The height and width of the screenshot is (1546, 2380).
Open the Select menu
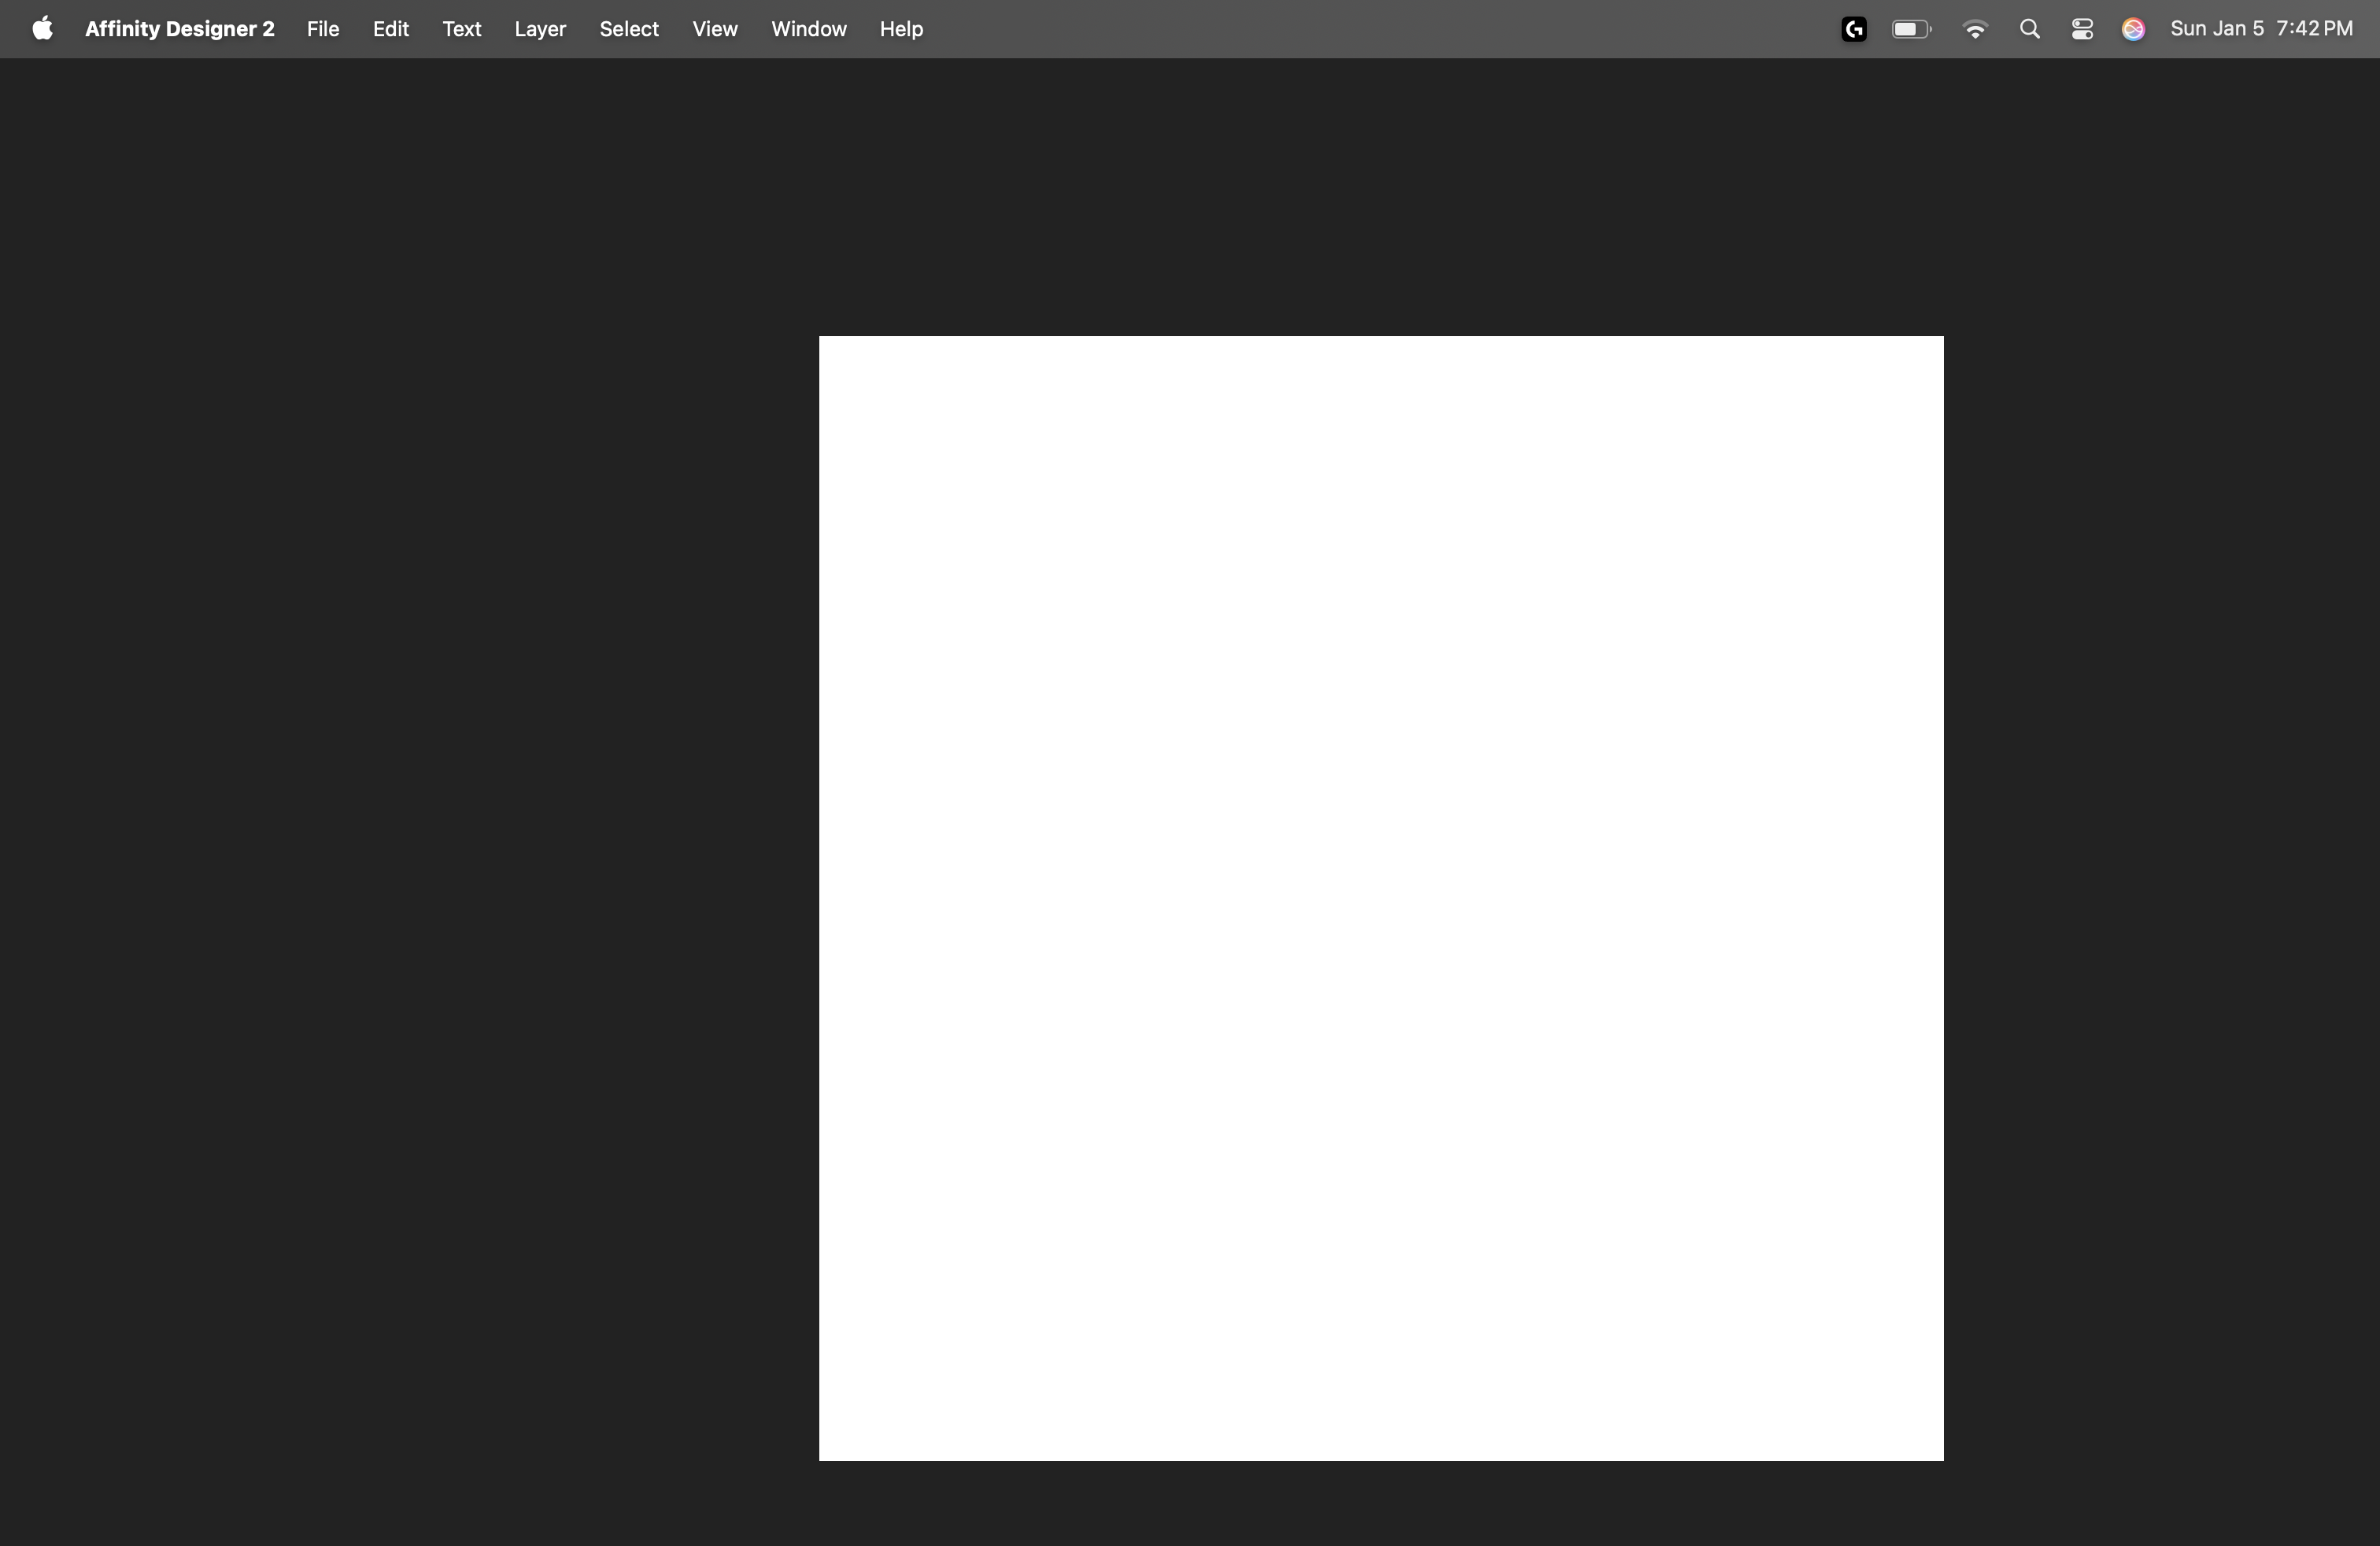629,29
